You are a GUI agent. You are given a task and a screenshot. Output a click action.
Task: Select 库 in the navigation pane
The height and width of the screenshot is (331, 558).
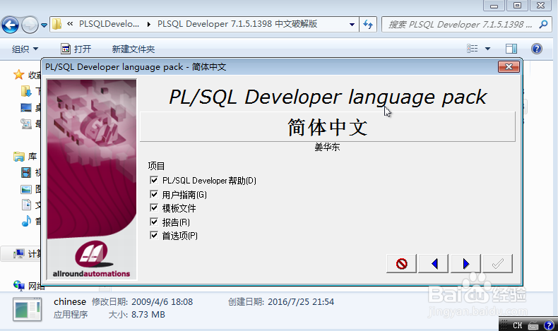[x=32, y=157]
